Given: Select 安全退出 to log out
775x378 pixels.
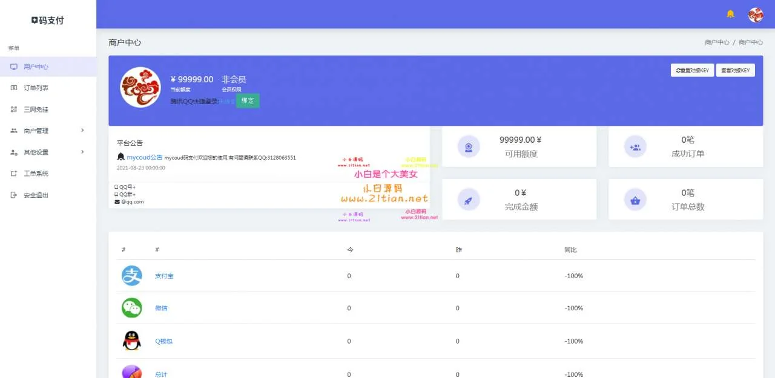Looking at the screenshot, I should pos(36,195).
